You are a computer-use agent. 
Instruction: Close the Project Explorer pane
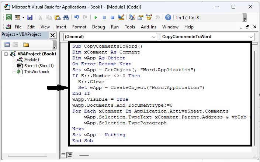point(52,35)
